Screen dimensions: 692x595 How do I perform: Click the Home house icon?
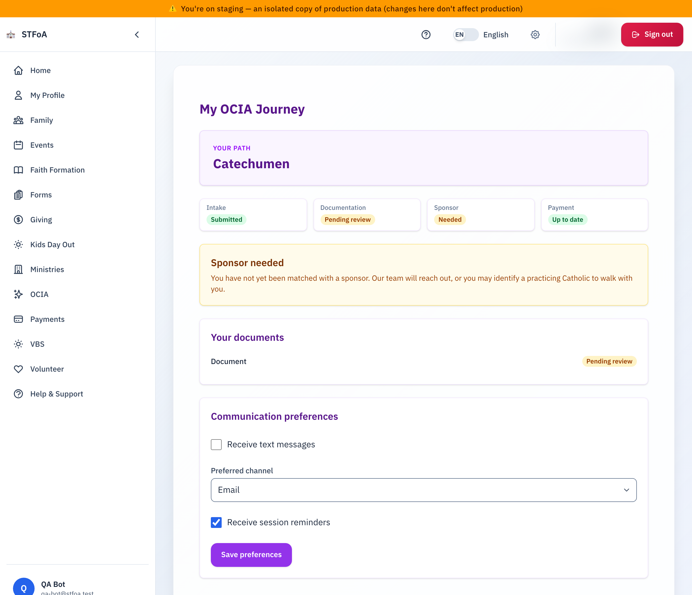click(18, 71)
